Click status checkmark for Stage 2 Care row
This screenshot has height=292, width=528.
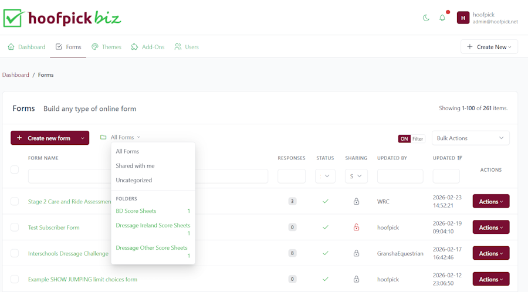click(x=325, y=202)
